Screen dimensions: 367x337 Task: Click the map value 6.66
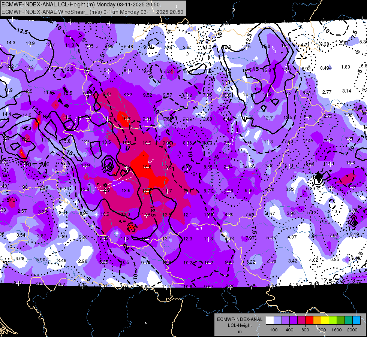click(249, 190)
